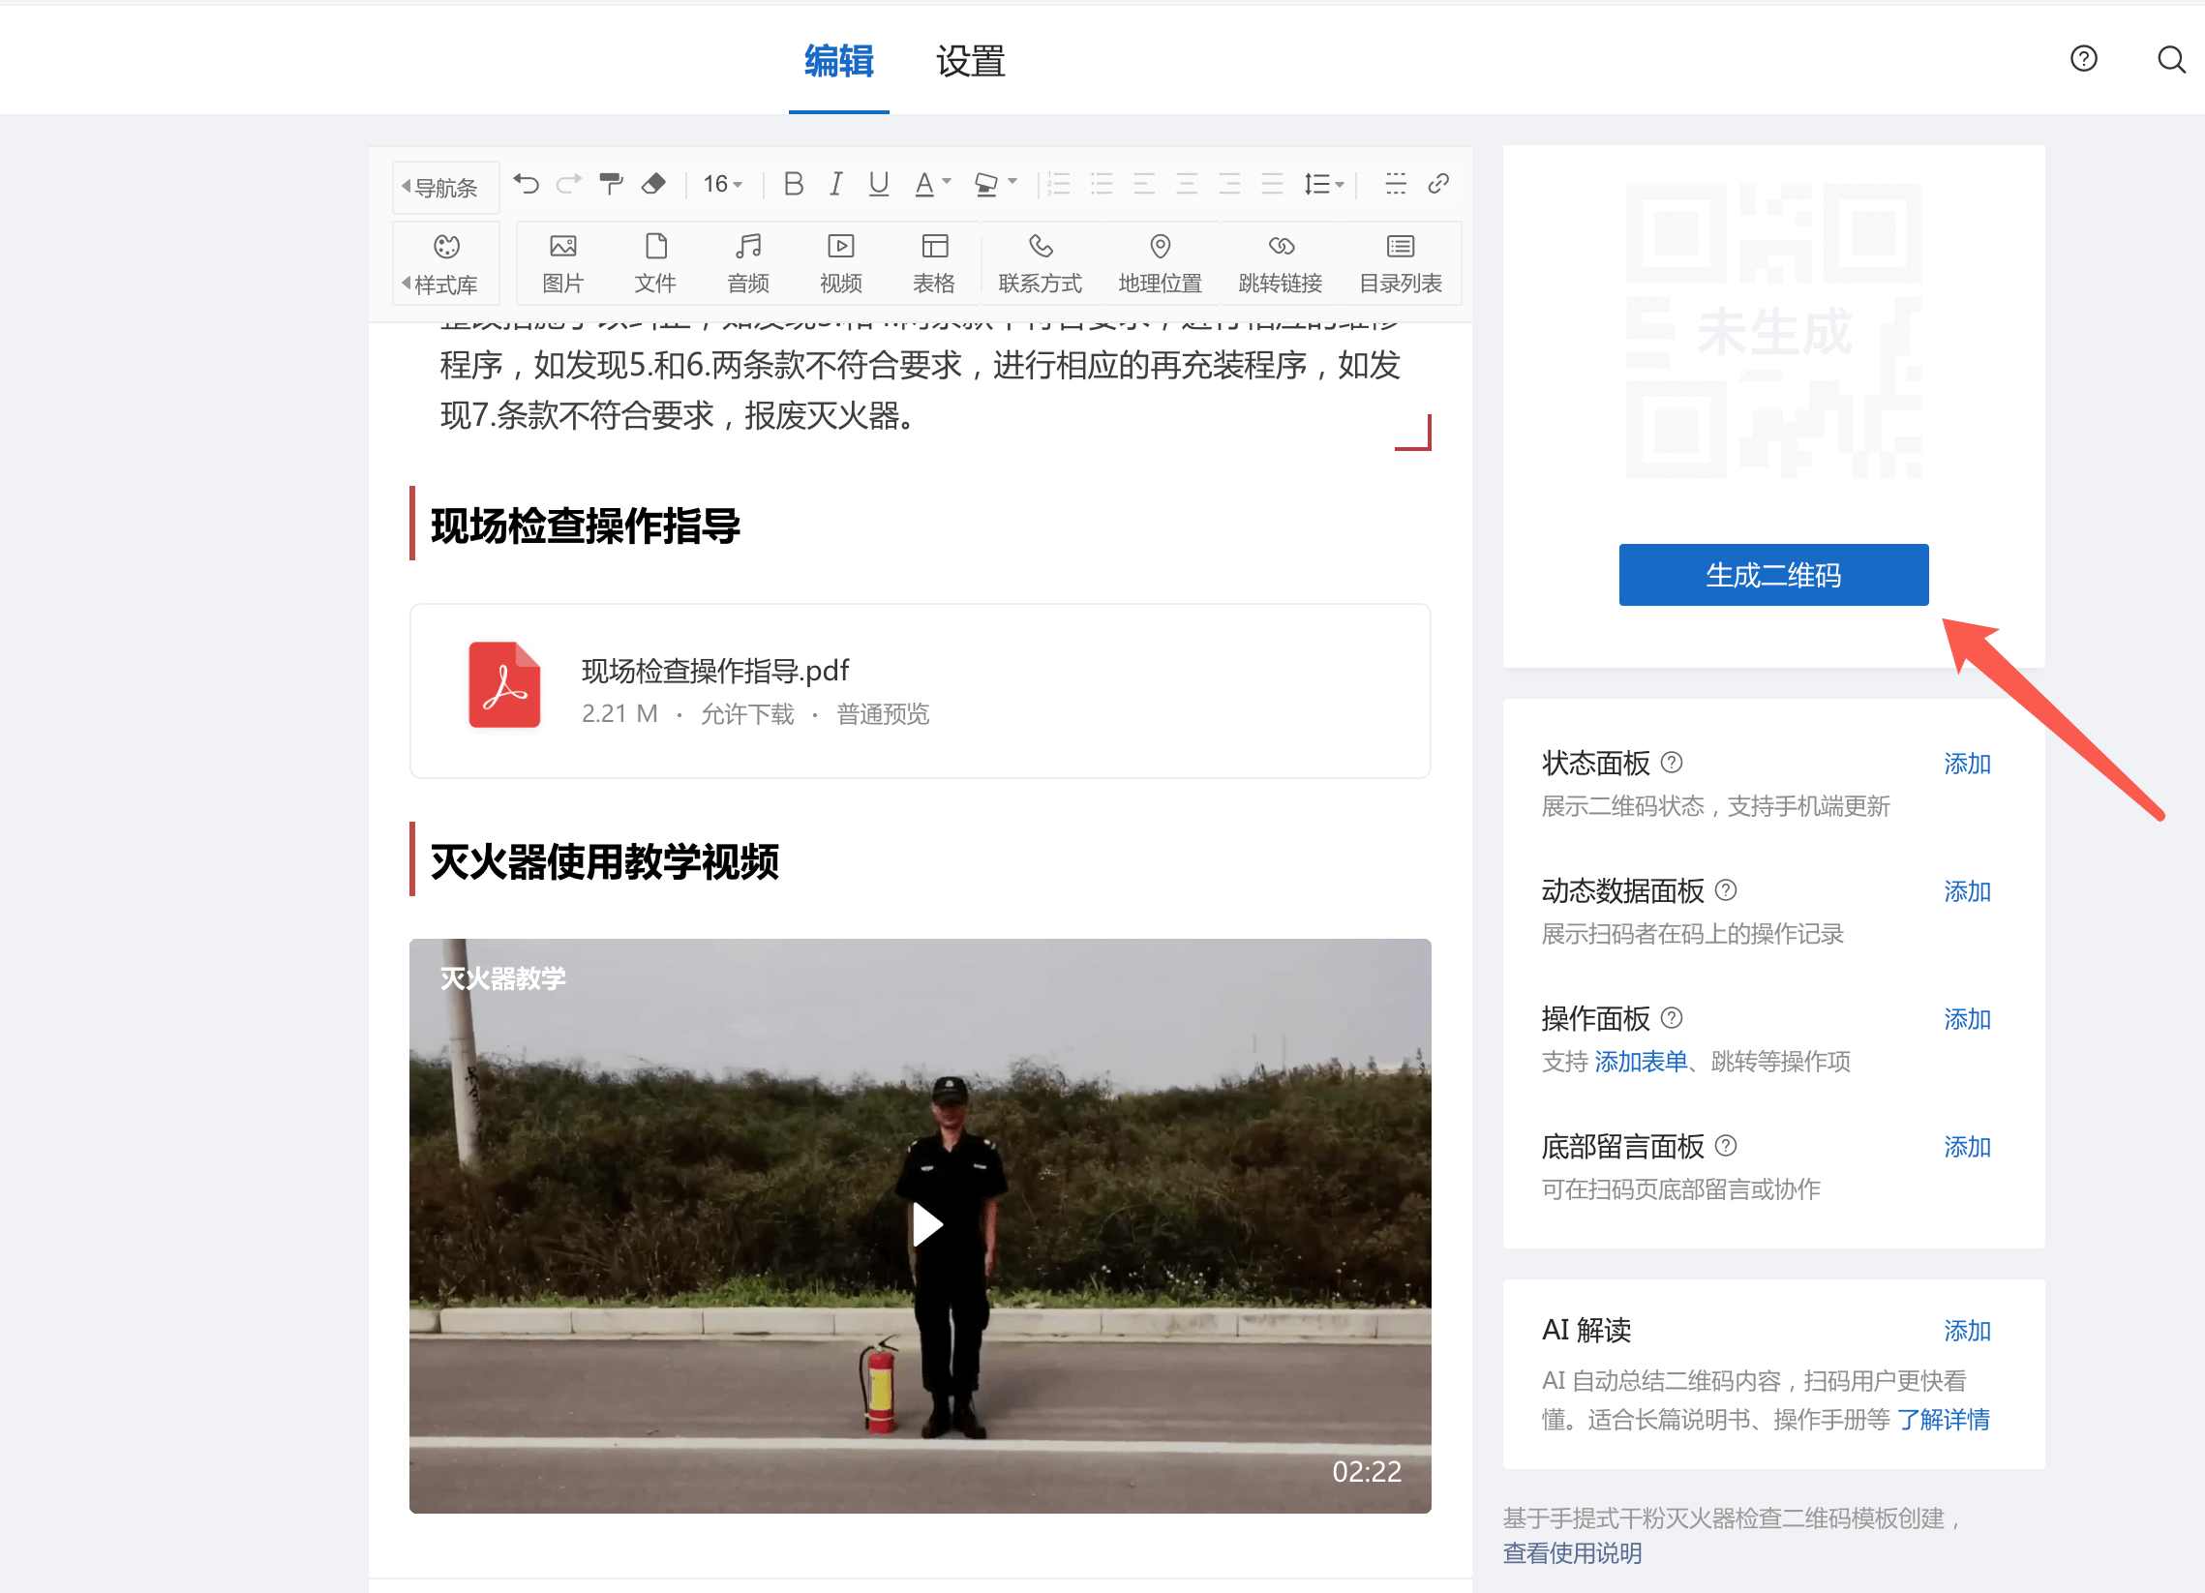
Task: Click the hyperlink chain icon
Action: (1438, 184)
